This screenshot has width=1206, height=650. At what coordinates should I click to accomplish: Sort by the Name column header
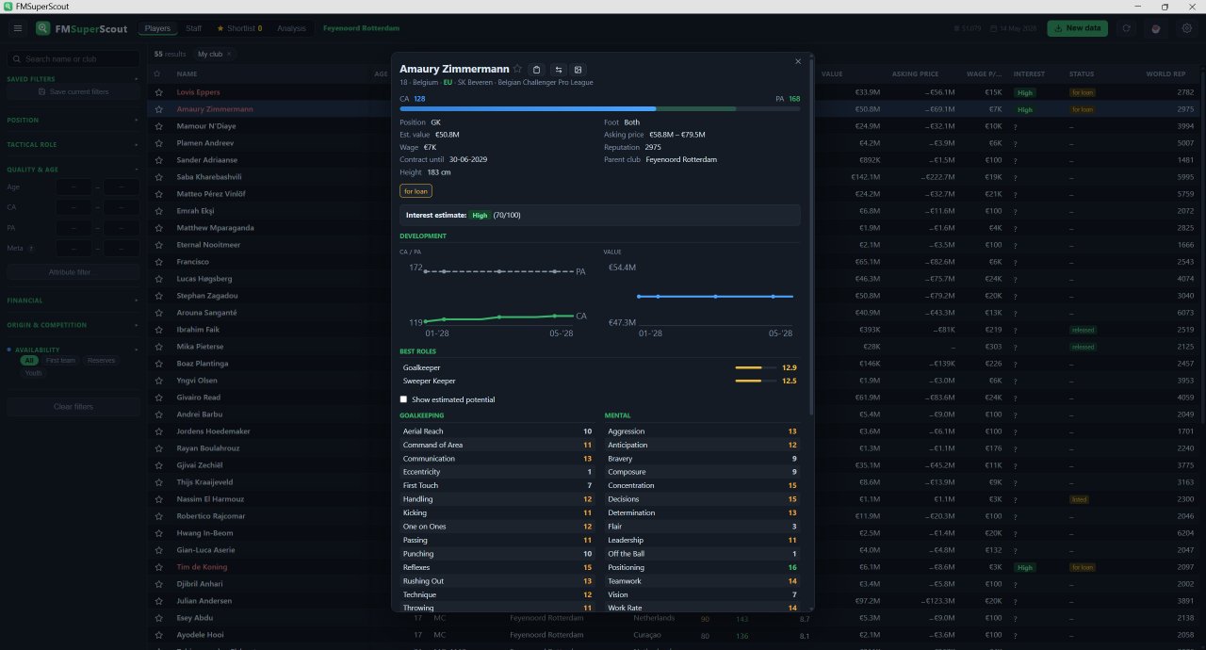[x=187, y=73]
